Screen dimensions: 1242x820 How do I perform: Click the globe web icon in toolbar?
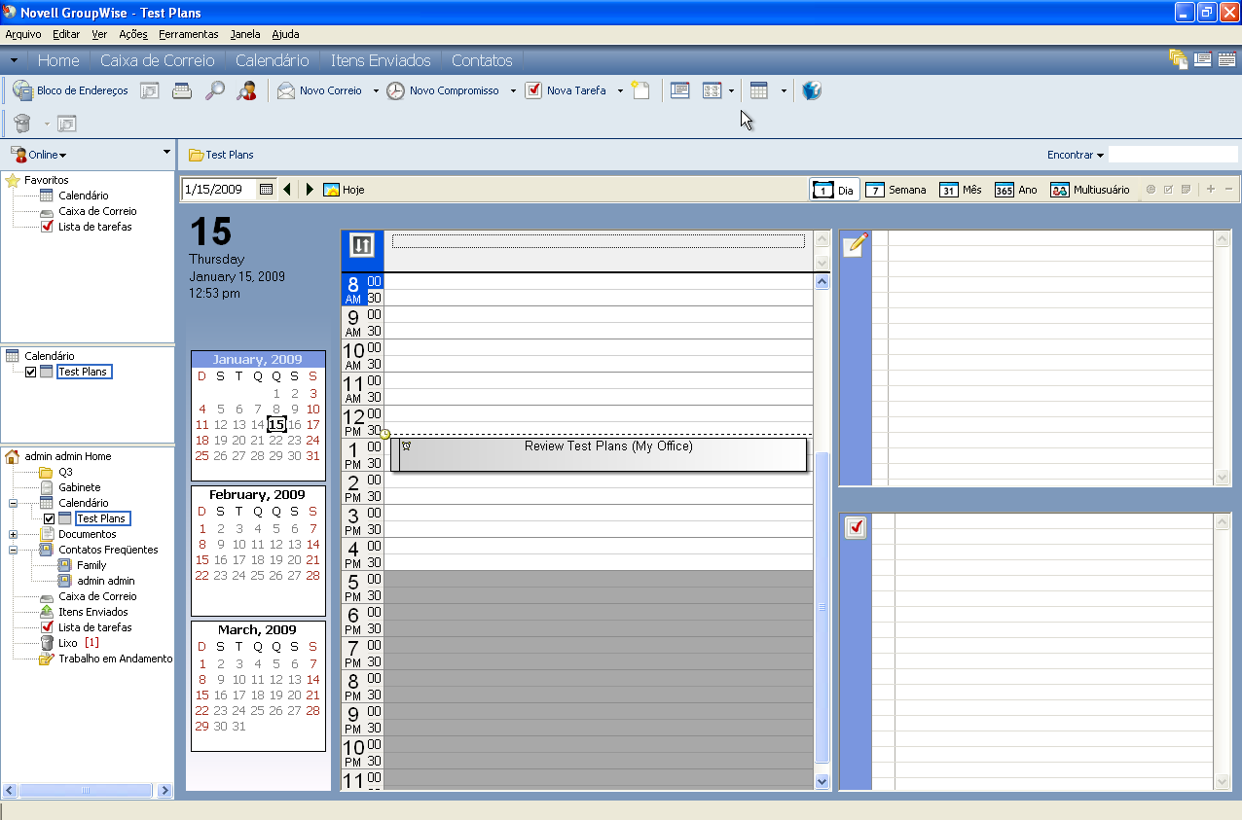[x=812, y=90]
